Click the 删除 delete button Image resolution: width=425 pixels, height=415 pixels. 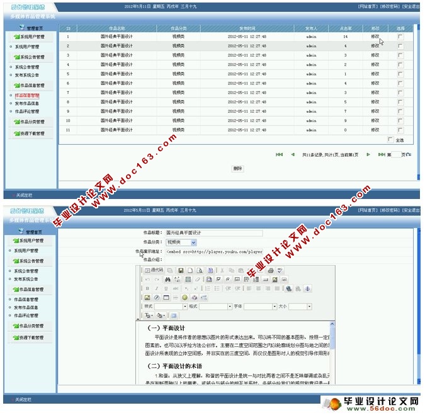tap(238, 168)
